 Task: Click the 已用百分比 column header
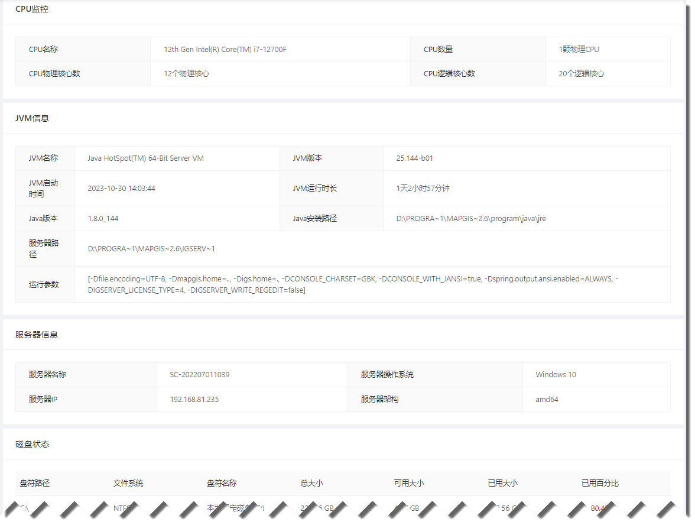coord(600,484)
